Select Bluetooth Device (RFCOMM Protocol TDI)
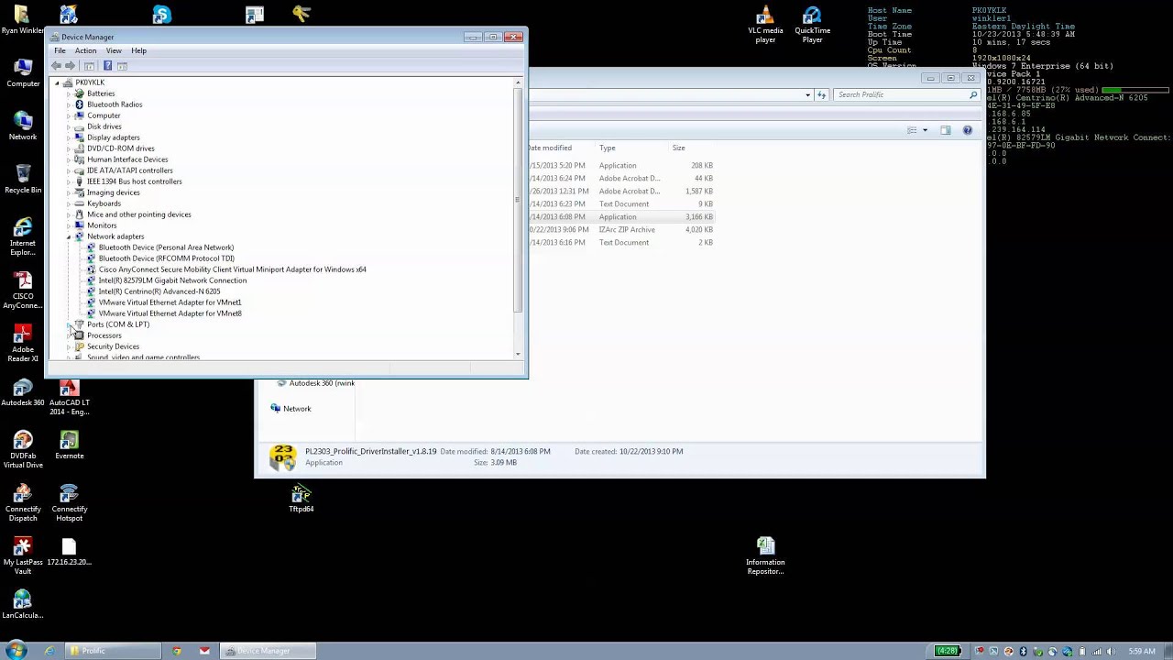1173x660 pixels. [x=166, y=258]
